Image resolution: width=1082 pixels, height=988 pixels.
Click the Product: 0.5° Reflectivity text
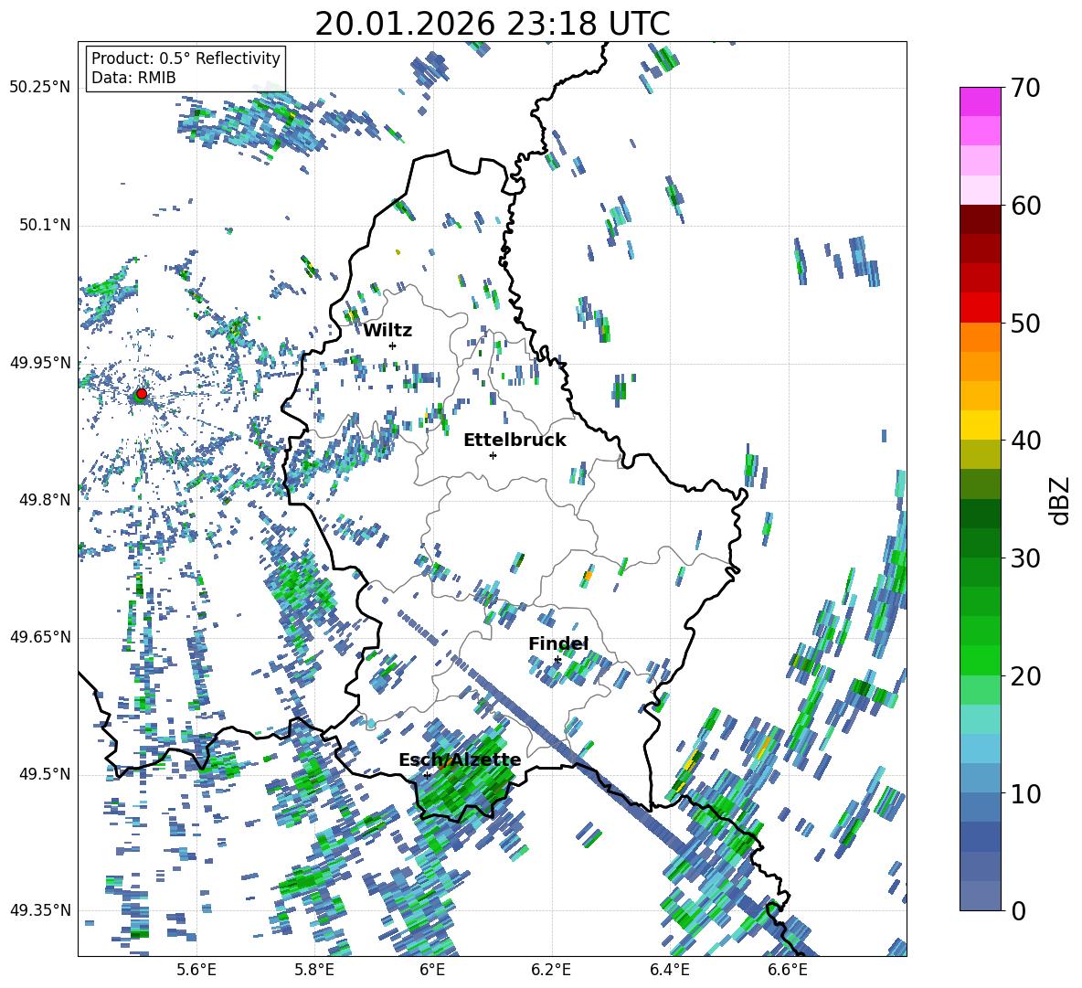pyautogui.click(x=186, y=58)
